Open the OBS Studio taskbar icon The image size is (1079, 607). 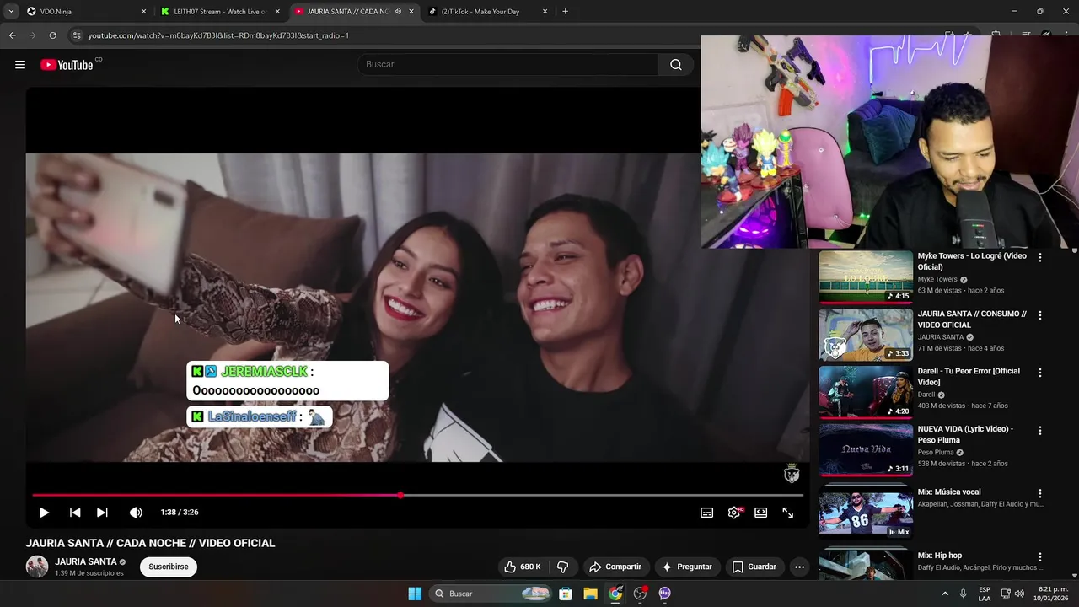(640, 594)
